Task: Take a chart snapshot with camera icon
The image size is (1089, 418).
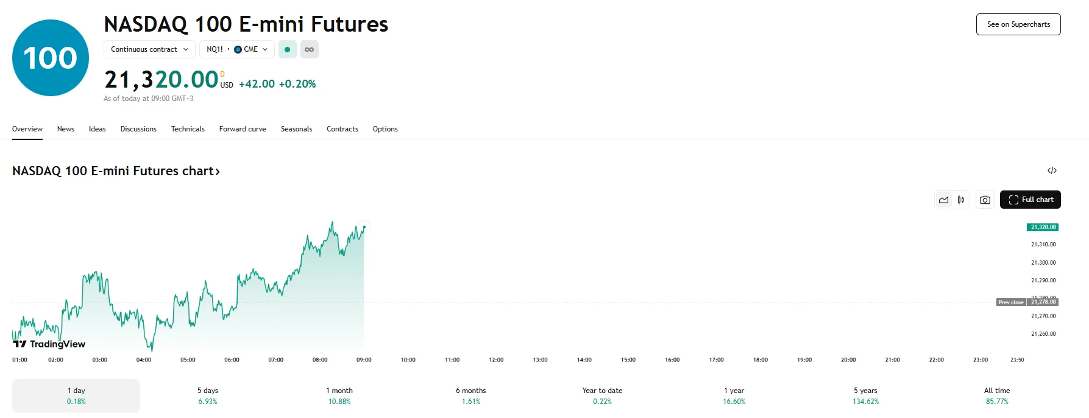Action: [x=985, y=200]
